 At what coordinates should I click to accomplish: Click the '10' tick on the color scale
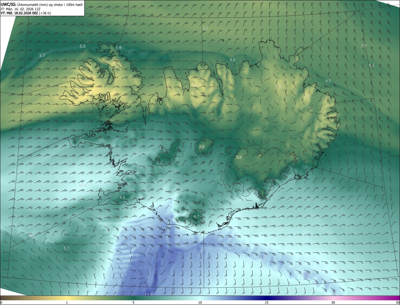click(x=200, y=303)
